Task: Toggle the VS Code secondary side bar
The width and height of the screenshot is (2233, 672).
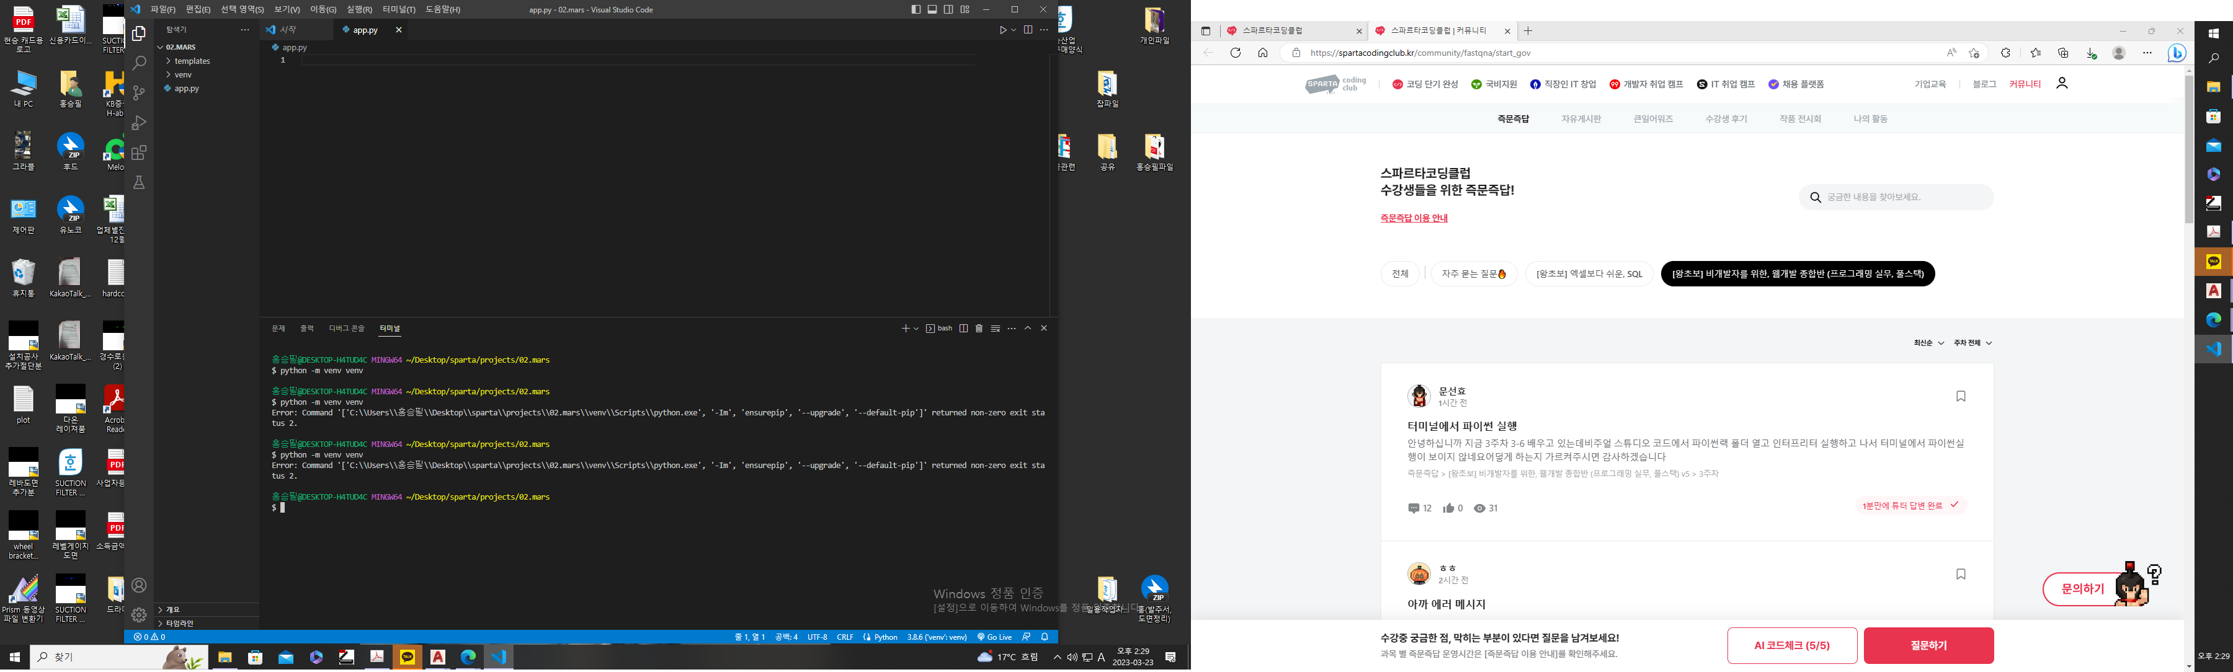Action: [948, 9]
